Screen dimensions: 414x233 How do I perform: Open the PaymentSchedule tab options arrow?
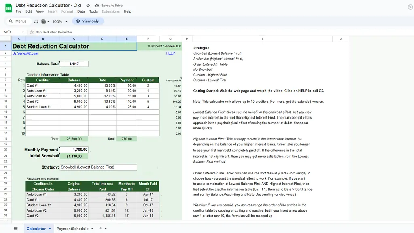pyautogui.click(x=92, y=229)
